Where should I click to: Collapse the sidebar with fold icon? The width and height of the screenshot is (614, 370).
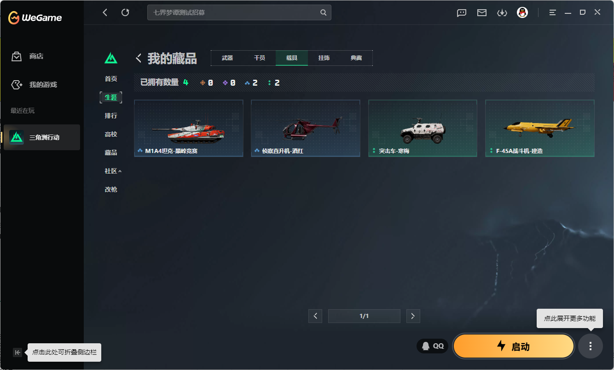pyautogui.click(x=17, y=352)
